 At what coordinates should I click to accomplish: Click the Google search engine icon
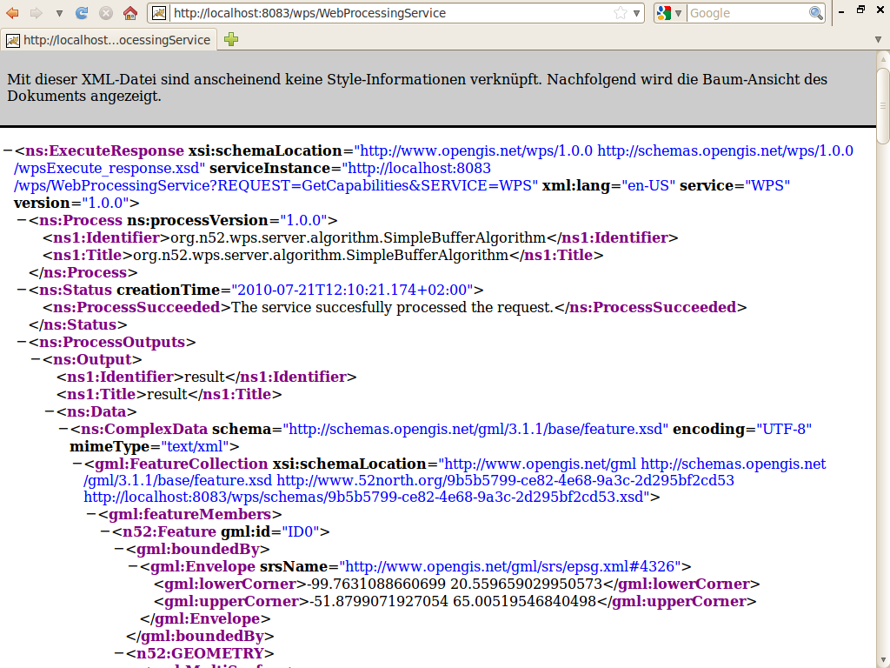point(665,13)
